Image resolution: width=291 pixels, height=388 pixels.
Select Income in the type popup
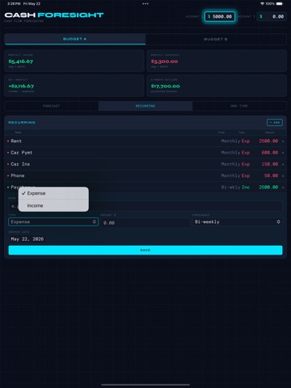coord(53,205)
